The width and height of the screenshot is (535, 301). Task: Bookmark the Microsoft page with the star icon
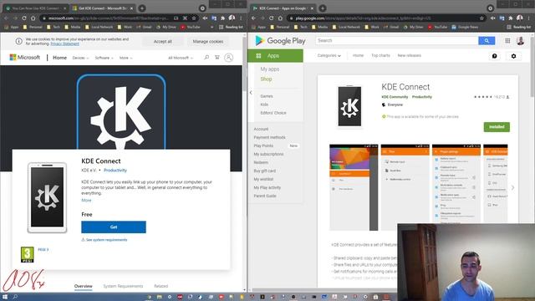[x=194, y=18]
